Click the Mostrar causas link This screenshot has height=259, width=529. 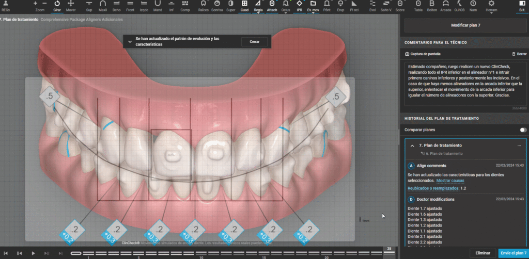(450, 181)
